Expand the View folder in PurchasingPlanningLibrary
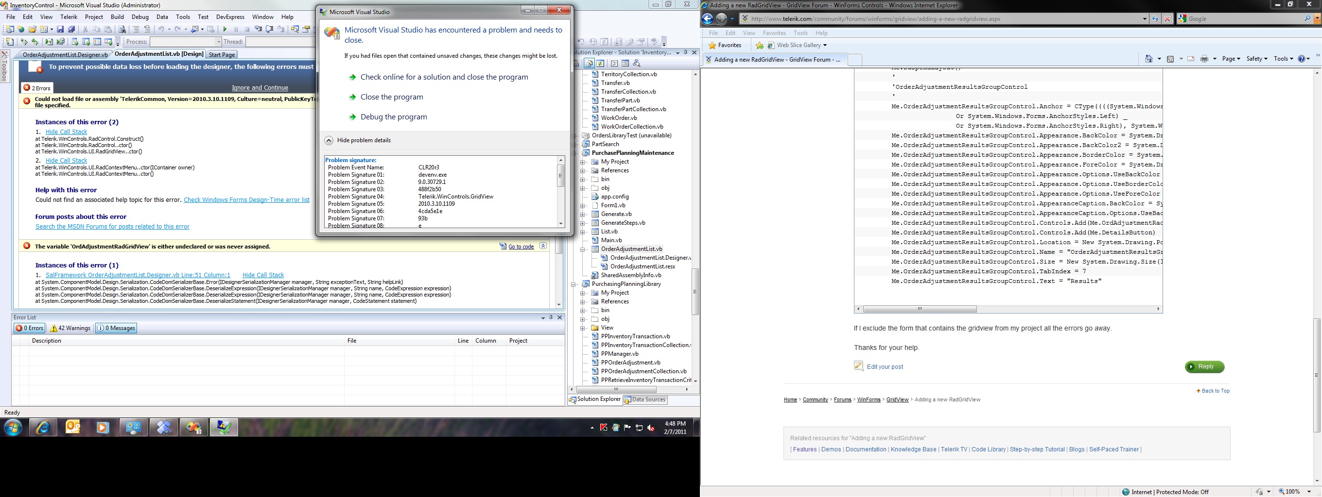1322x497 pixels. pos(582,328)
